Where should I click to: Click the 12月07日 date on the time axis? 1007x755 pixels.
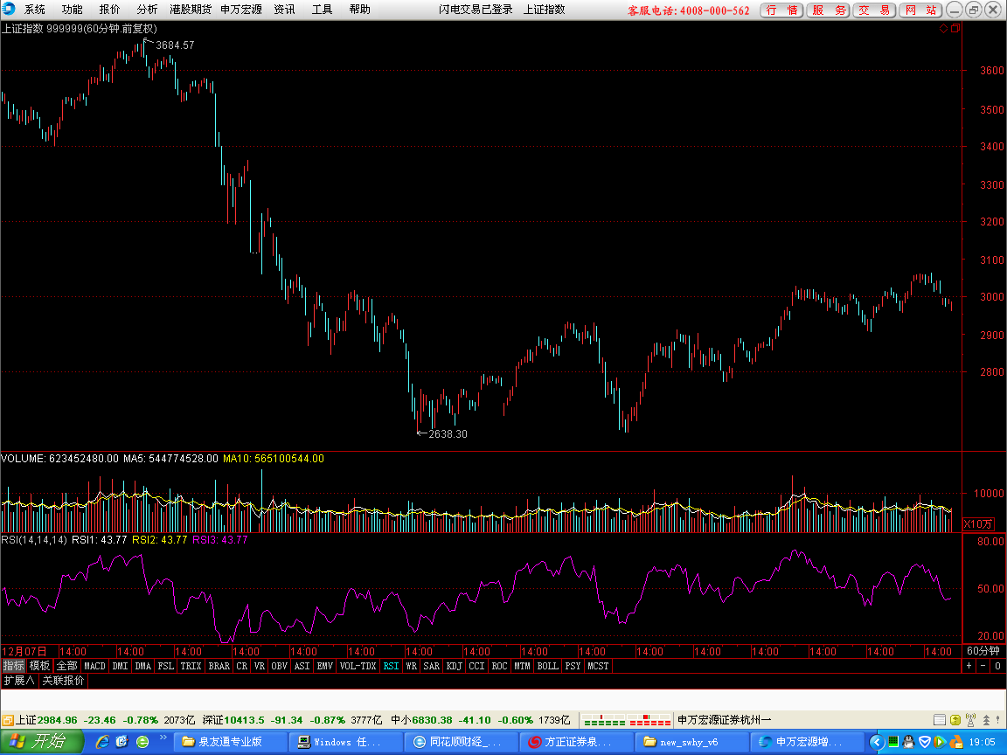[24, 651]
